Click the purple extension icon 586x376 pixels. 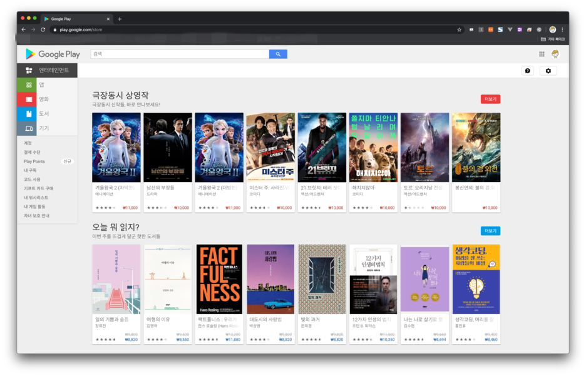520,29
